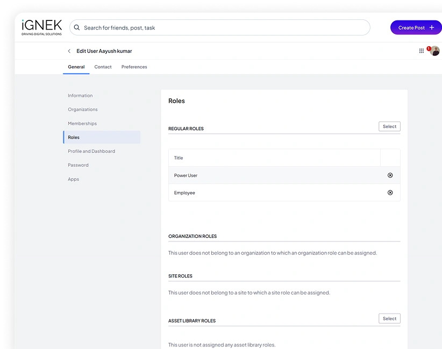Switch to the Contact tab
This screenshot has width=442, height=349.
[103, 67]
